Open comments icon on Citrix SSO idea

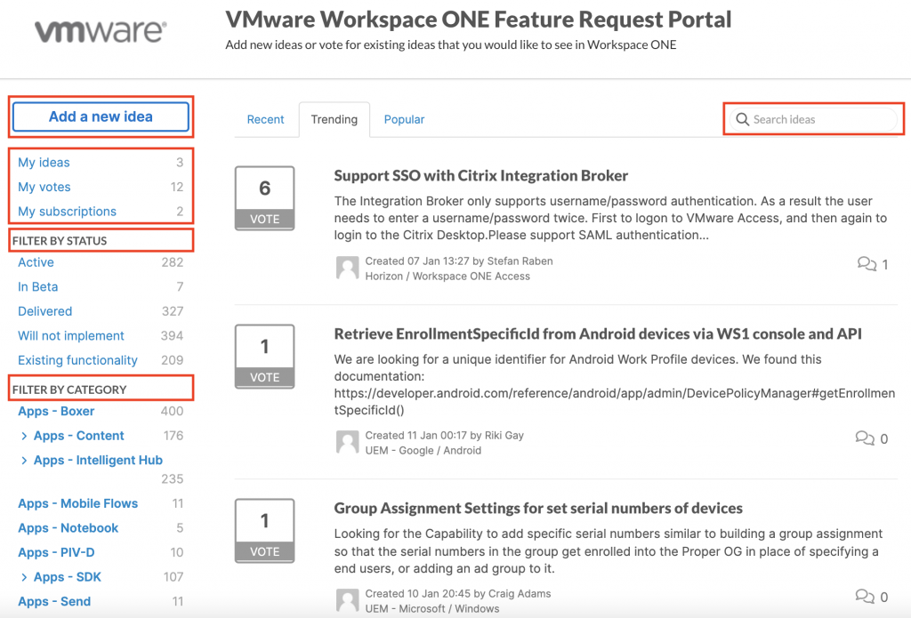866,263
